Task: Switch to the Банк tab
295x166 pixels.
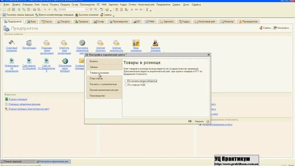Action: point(31,22)
